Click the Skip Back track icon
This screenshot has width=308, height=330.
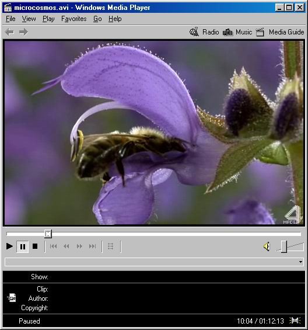pyautogui.click(x=54, y=246)
